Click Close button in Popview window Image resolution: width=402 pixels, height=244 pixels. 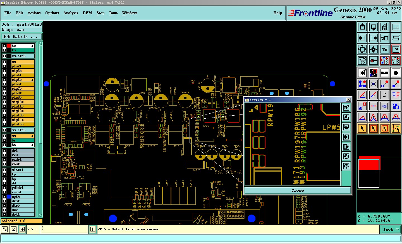click(x=298, y=191)
